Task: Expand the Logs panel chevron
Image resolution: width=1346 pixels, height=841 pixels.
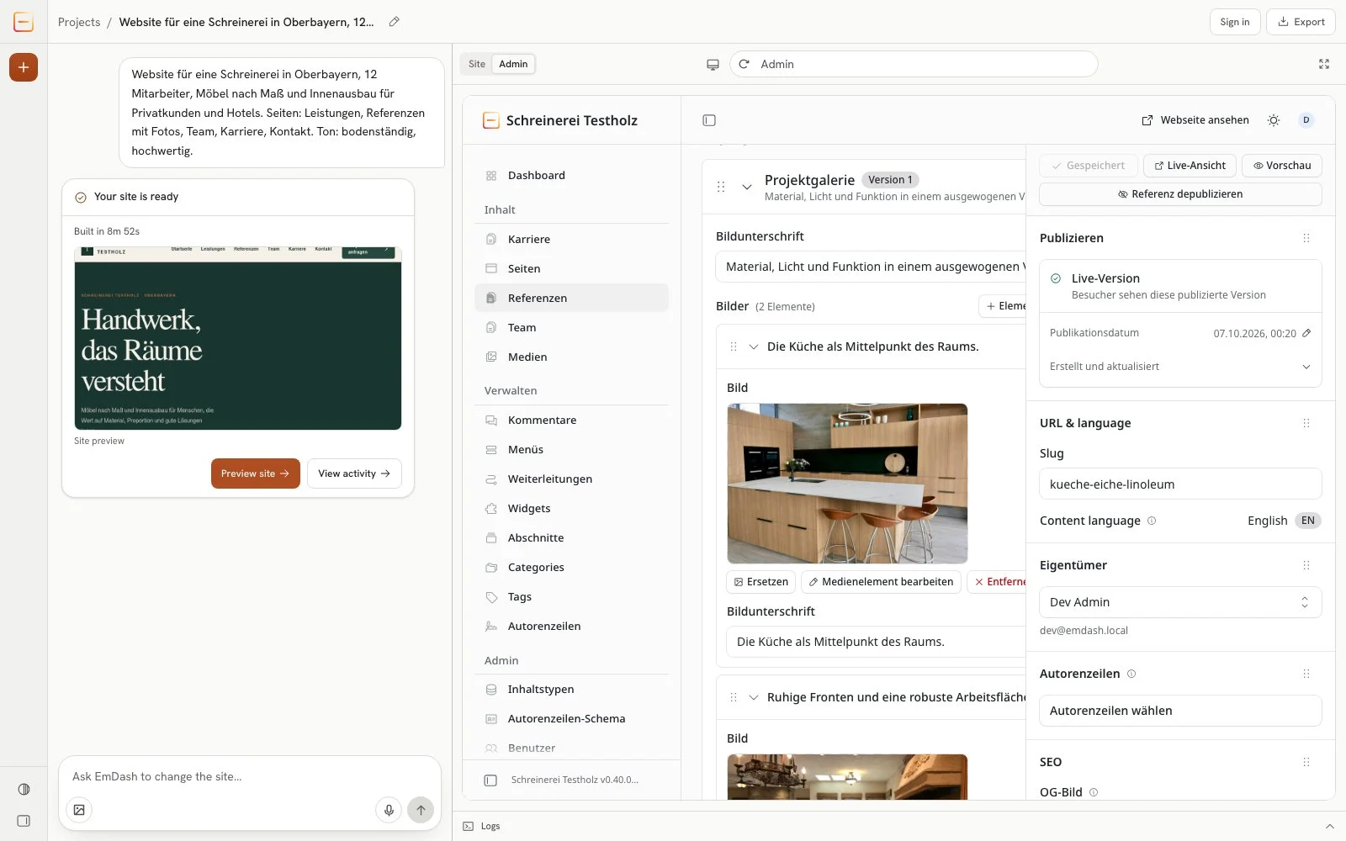Action: pyautogui.click(x=1330, y=827)
